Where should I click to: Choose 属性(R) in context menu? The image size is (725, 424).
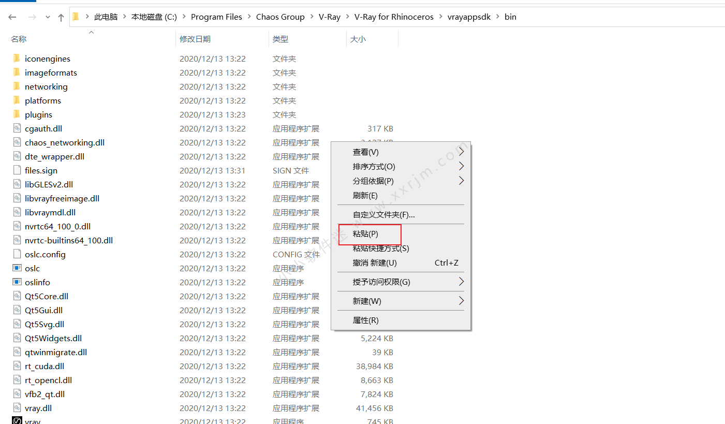[x=401, y=320]
